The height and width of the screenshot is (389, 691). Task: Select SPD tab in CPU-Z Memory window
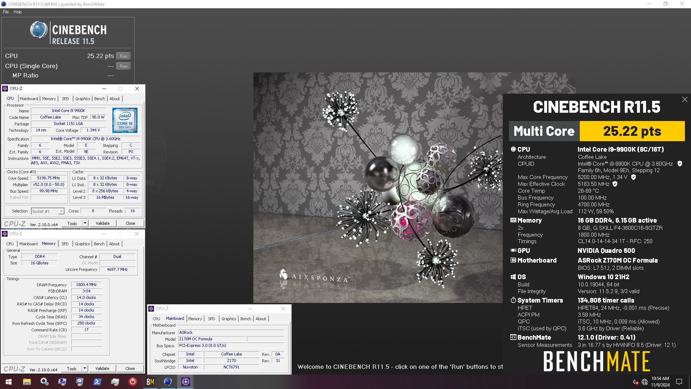point(65,244)
